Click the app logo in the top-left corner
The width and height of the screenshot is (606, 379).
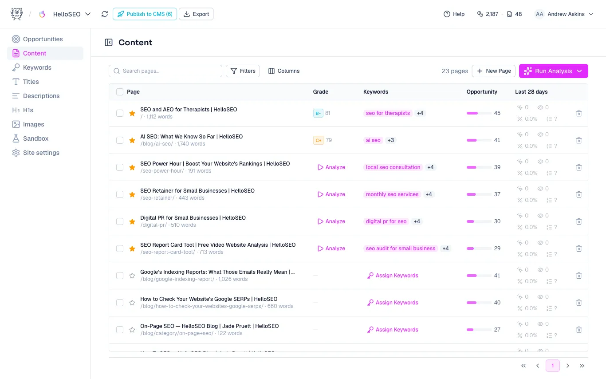17,14
